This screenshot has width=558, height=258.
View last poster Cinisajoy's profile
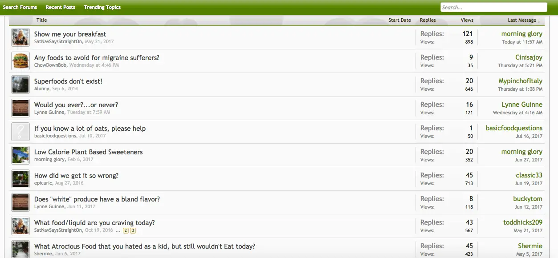tap(529, 57)
